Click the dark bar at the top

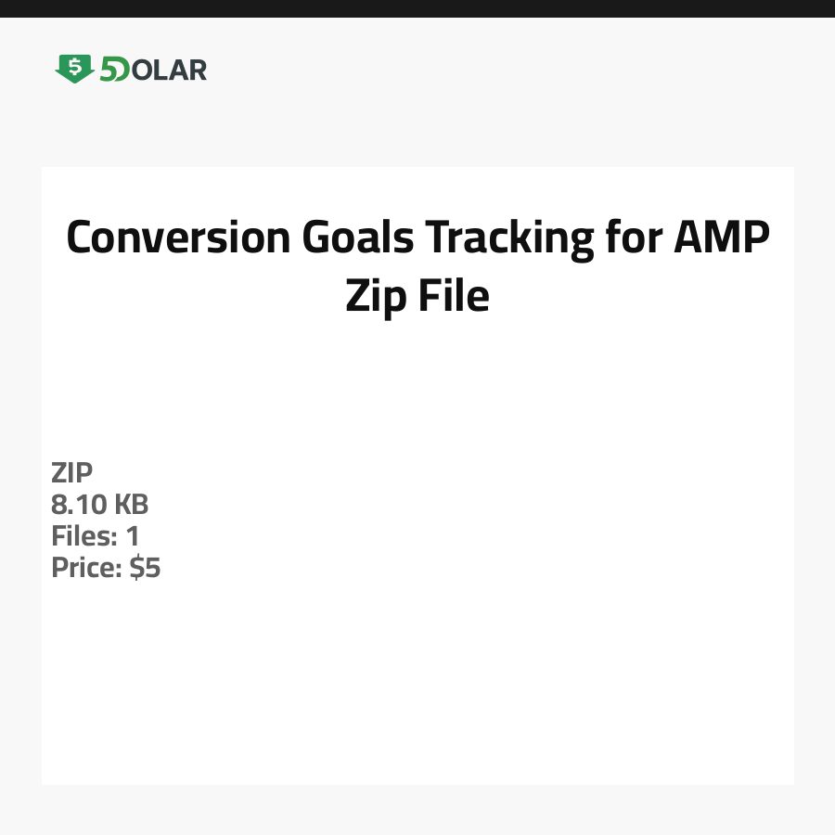(x=417, y=8)
